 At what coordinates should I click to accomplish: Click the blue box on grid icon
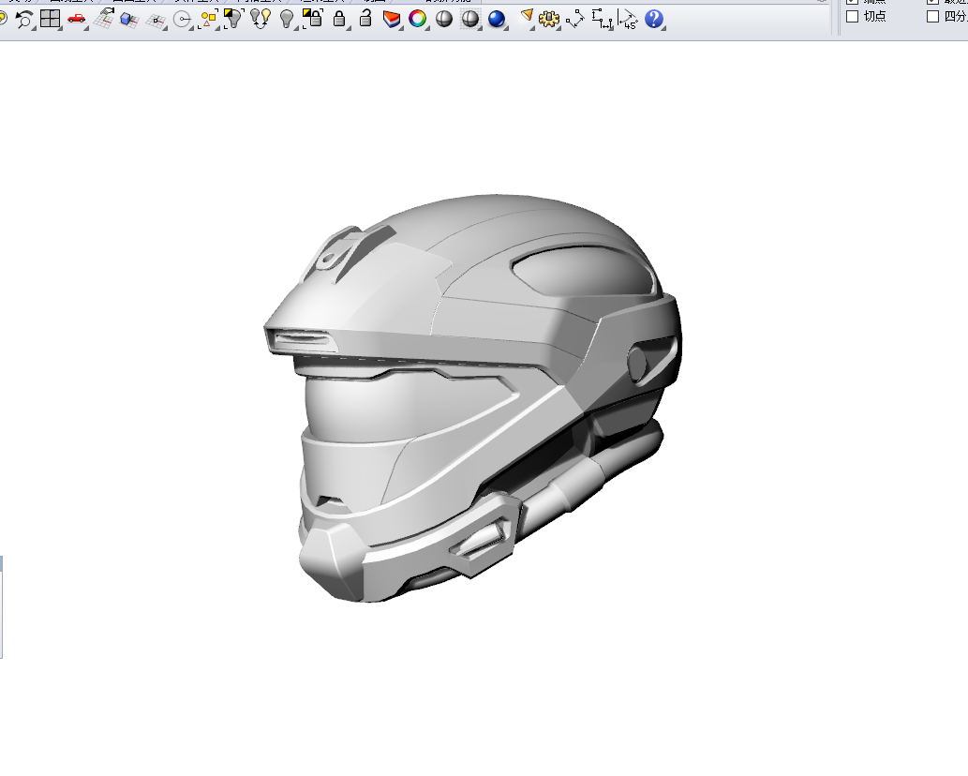click(129, 20)
